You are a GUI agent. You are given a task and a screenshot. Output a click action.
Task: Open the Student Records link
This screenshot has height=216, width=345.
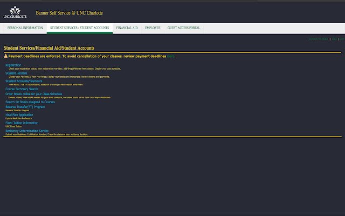click(x=16, y=73)
